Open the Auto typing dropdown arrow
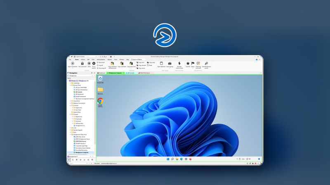The height and width of the screenshot is (185, 330). [170, 68]
